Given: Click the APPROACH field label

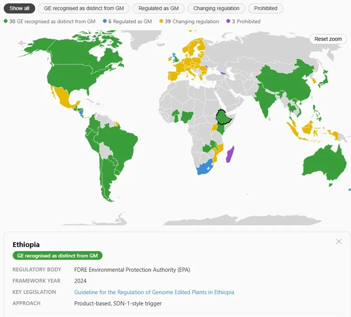Looking at the screenshot, I should [26, 303].
